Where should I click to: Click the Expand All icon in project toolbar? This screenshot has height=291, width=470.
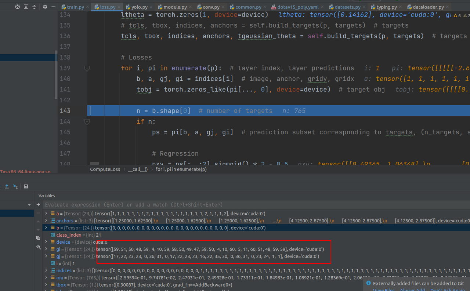click(x=26, y=7)
